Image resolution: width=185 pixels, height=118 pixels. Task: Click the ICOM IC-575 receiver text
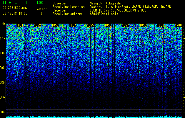click(x=118, y=10)
